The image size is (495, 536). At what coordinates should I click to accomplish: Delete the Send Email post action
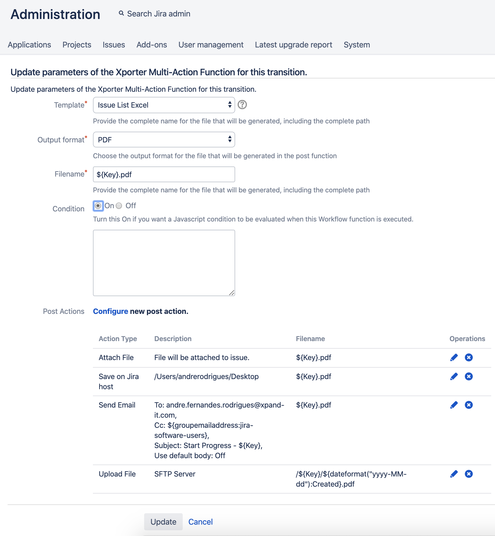pos(469,405)
